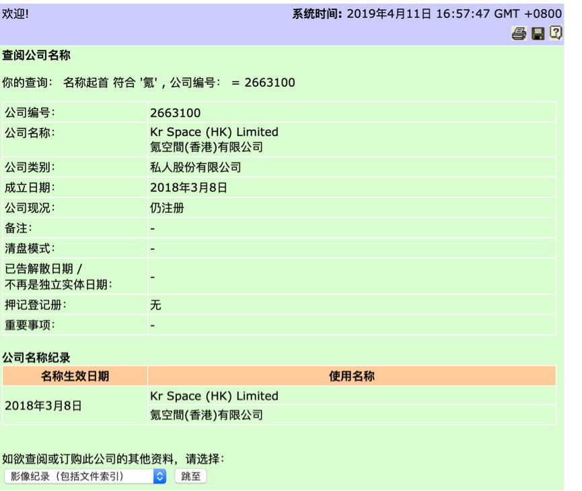Click the 如欲查阅或订购此公司的其他资料 prompt text
This screenshot has height=491, width=582.
click(x=113, y=459)
